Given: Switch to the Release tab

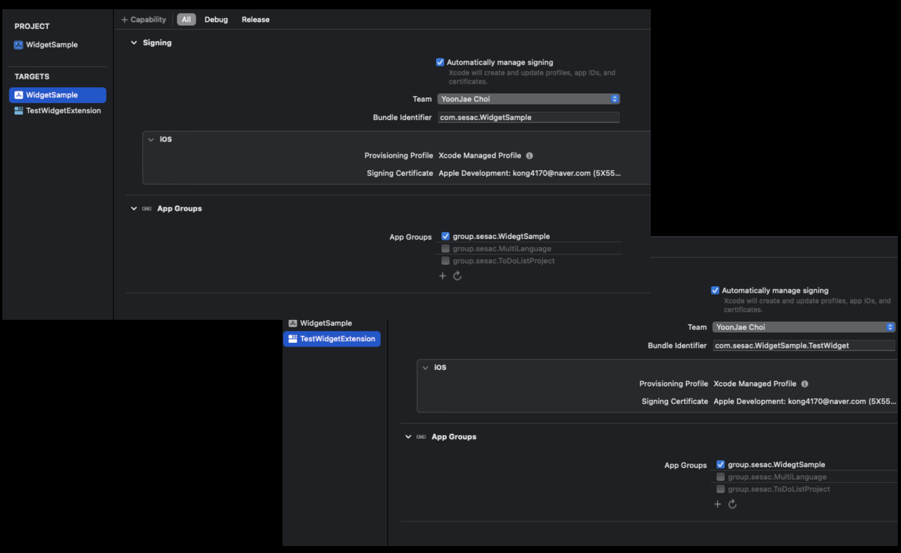Looking at the screenshot, I should [x=255, y=19].
